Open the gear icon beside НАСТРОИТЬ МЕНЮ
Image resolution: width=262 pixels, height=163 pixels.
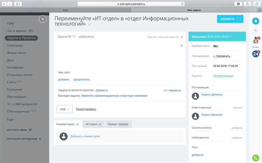pyautogui.click(x=30, y=130)
